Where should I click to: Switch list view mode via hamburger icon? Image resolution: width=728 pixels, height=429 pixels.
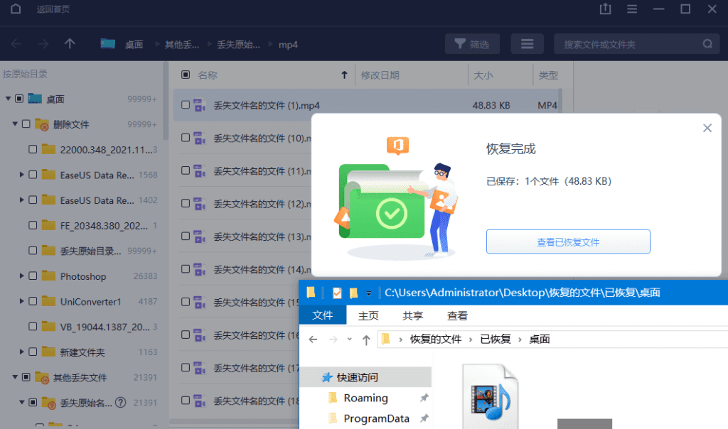tap(527, 43)
